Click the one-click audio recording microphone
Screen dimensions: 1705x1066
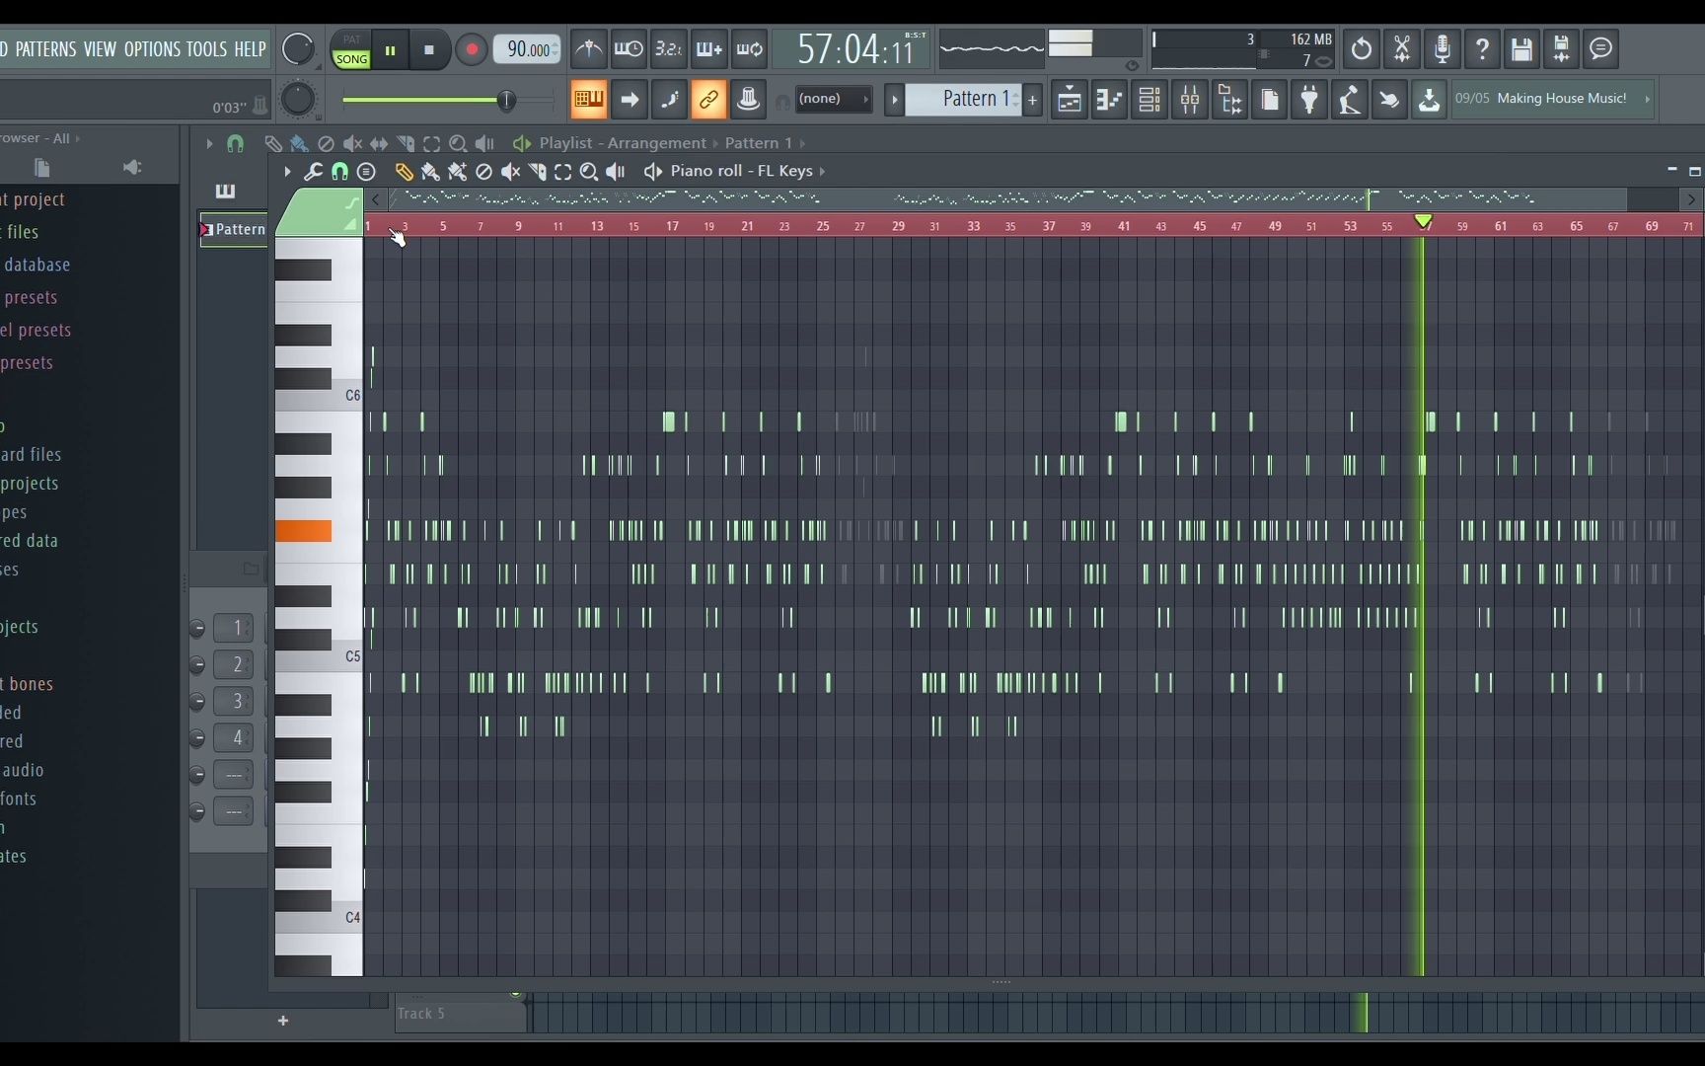pyautogui.click(x=1443, y=48)
